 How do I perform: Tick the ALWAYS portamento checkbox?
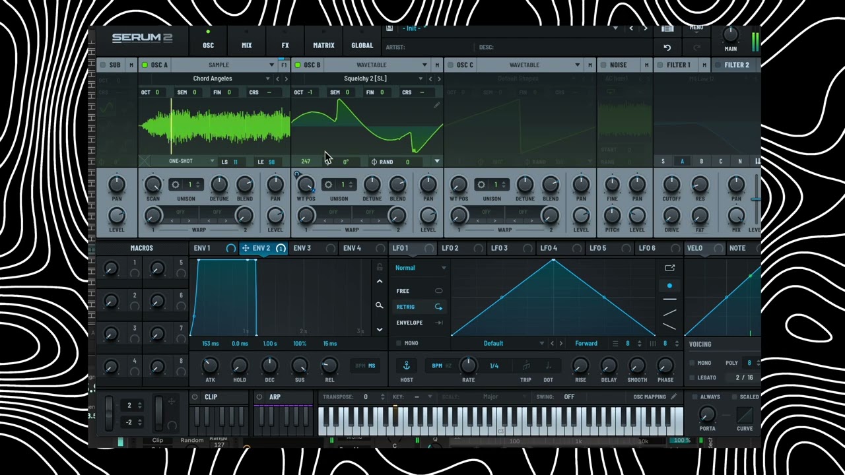695,396
